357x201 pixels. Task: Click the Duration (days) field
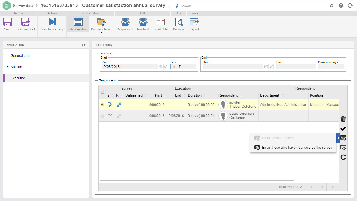point(331,67)
